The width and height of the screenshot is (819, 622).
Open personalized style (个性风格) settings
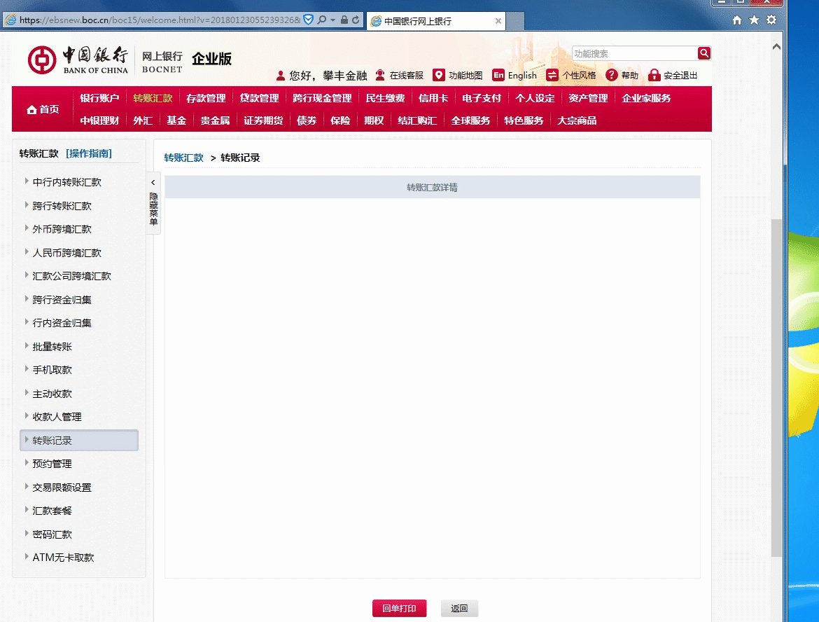[571, 76]
